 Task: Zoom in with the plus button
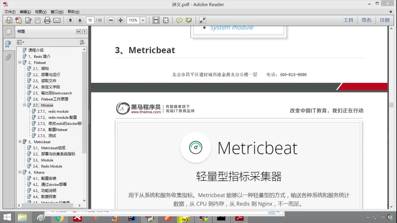click(x=120, y=20)
